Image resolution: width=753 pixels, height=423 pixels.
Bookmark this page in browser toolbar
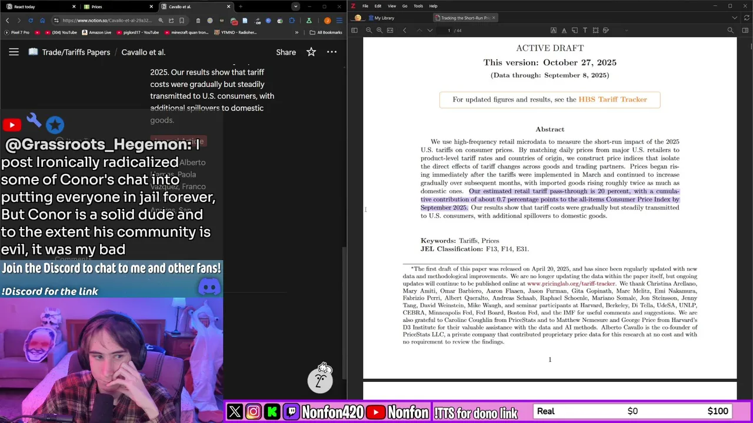[182, 21]
